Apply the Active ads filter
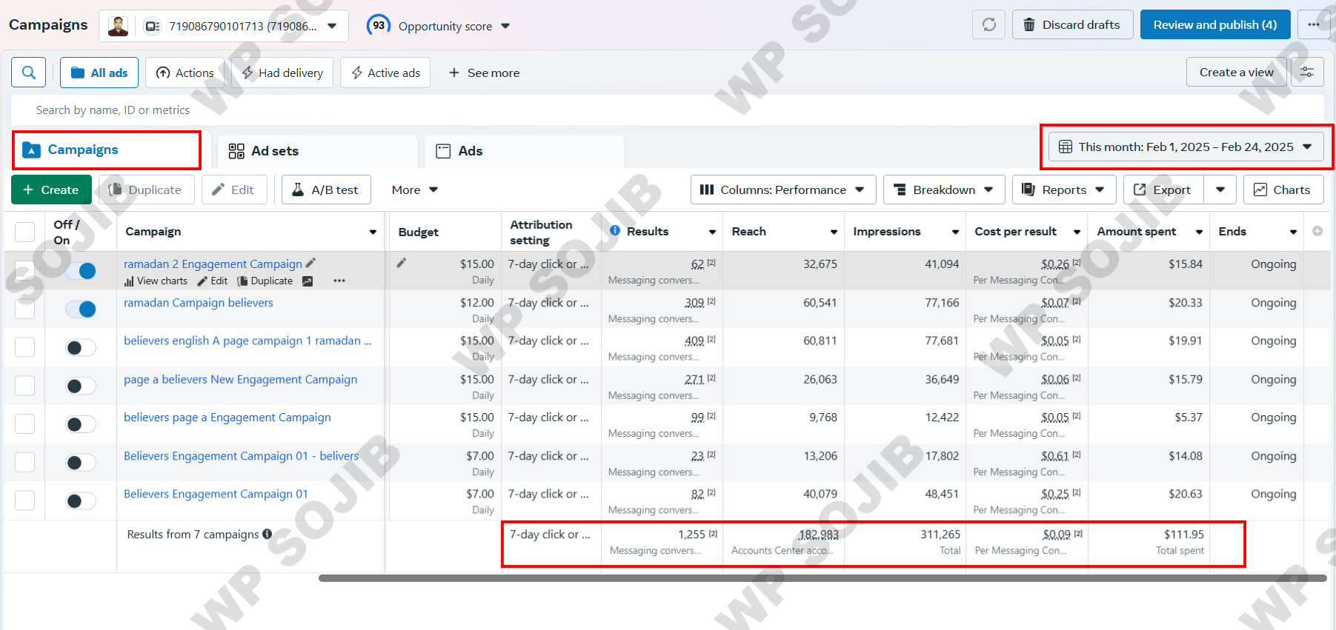 pos(385,73)
